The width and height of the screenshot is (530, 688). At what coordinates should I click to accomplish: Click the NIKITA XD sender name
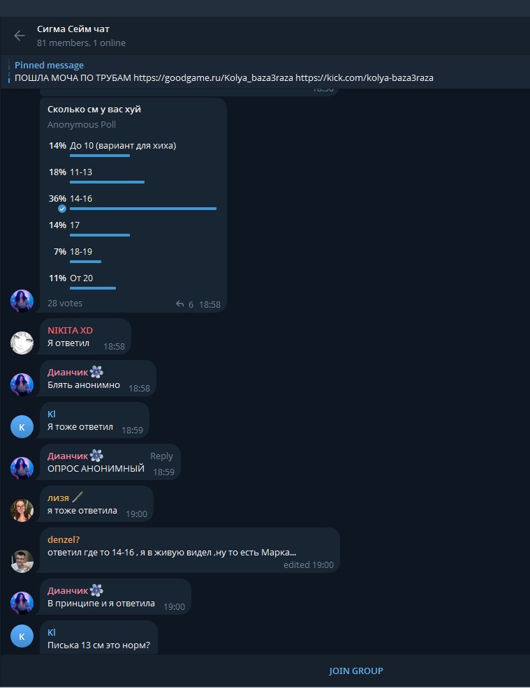coord(71,331)
